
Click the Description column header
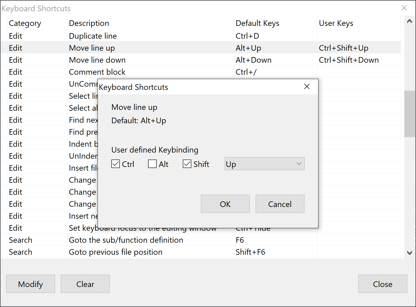click(89, 23)
